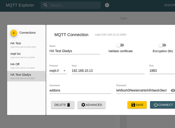Screen dimensions: 175x128
Task: Click the floppy disk Save icon
Action: pos(133,105)
